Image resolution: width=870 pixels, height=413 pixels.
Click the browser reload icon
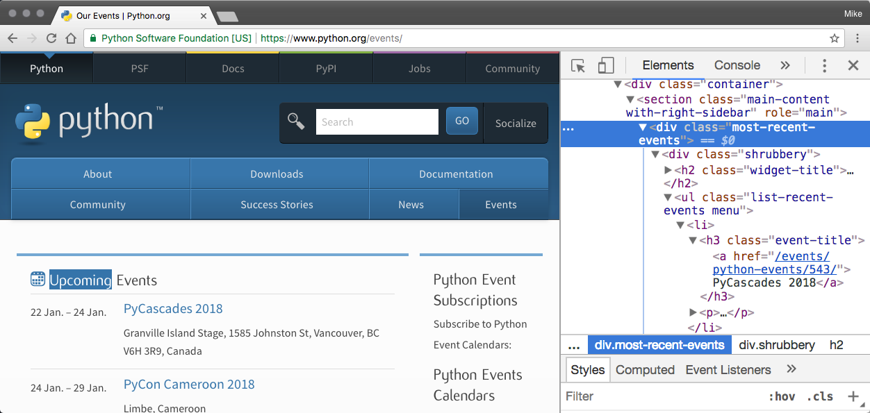point(51,39)
